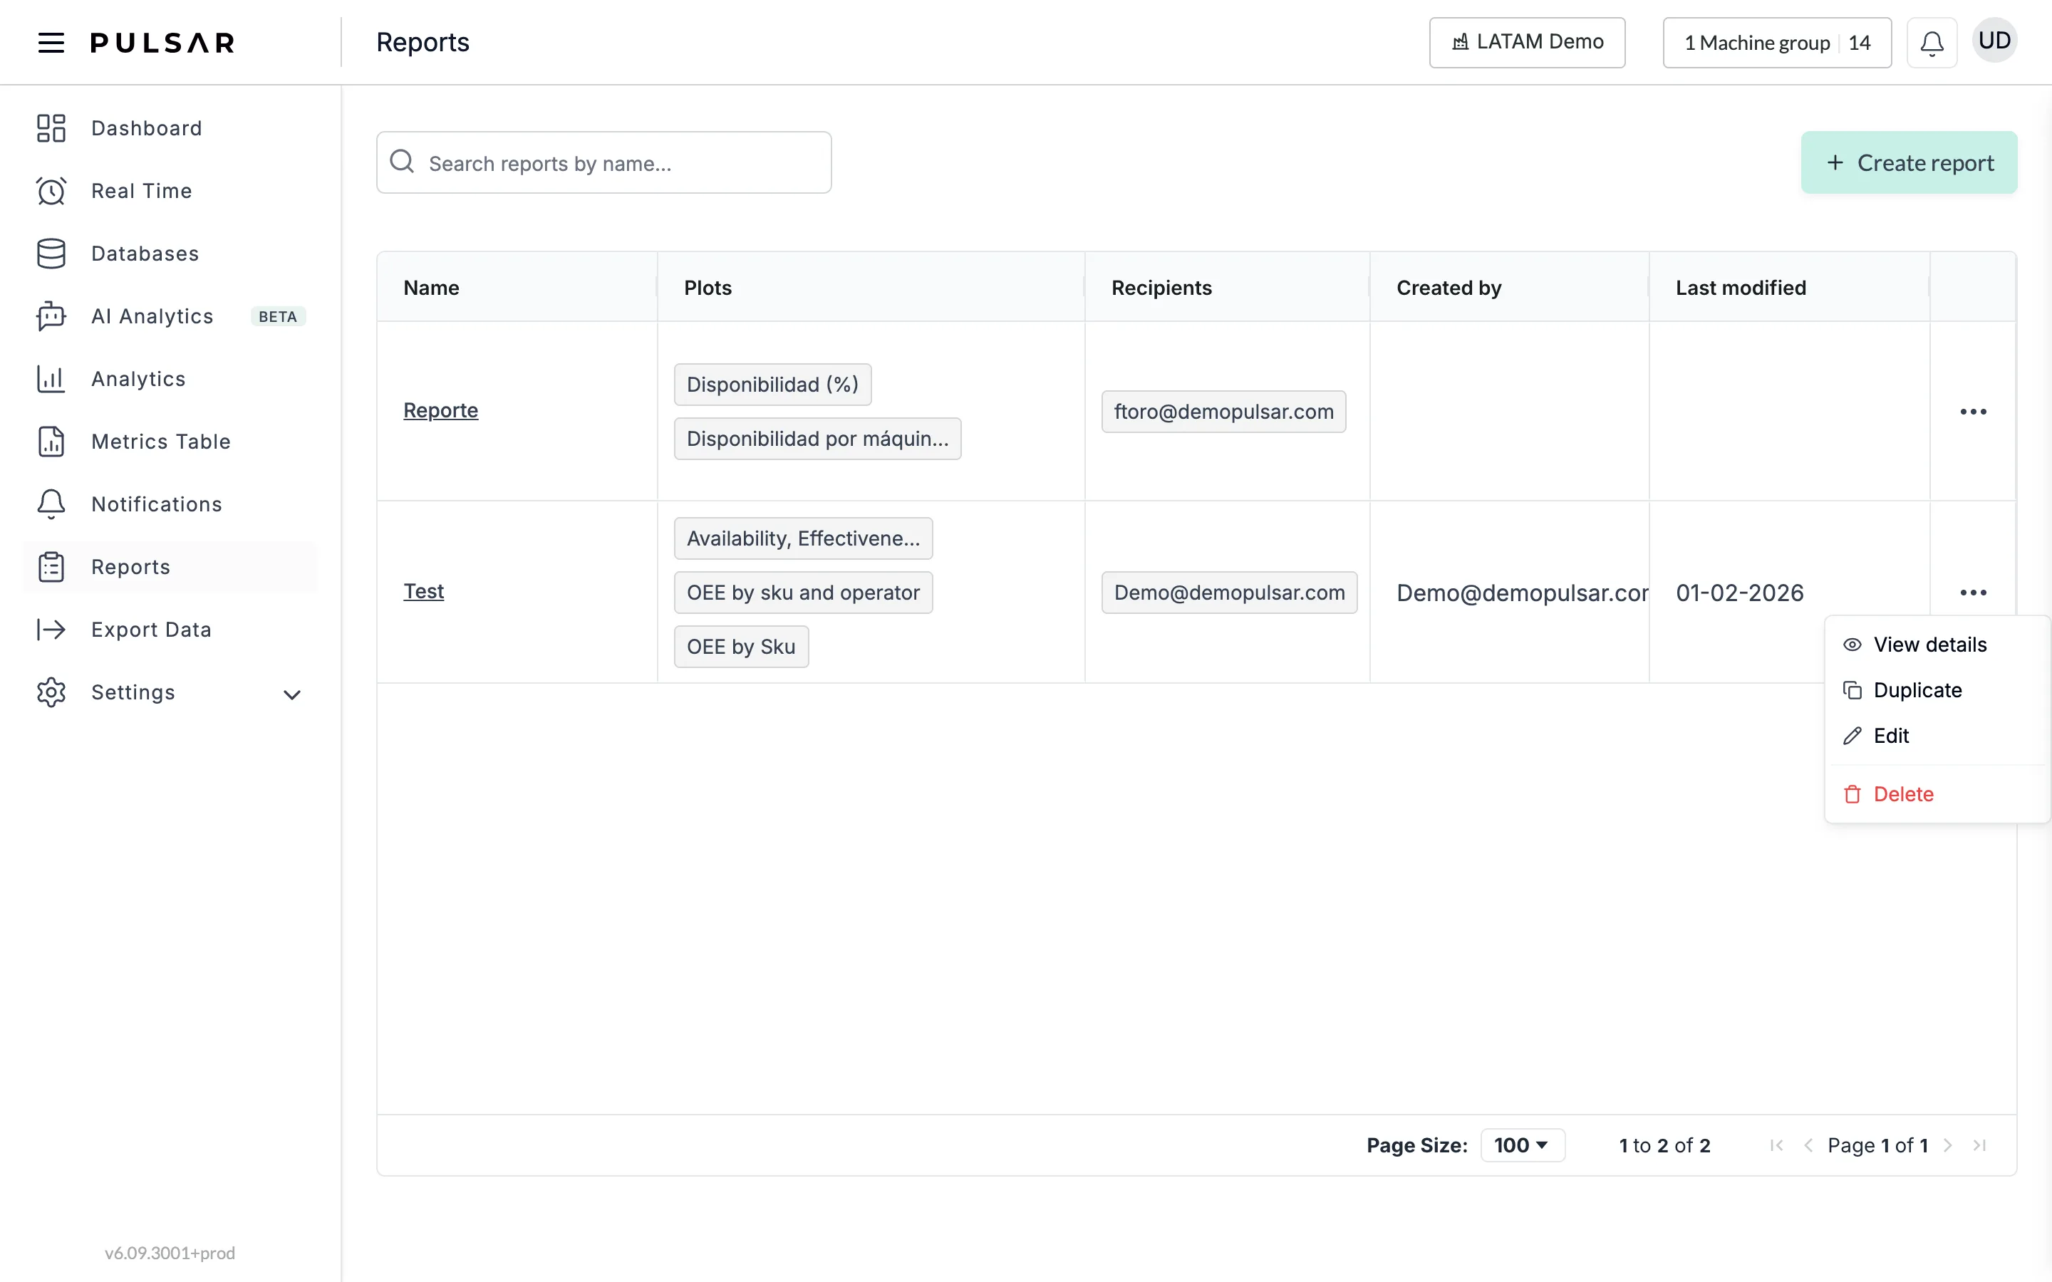
Task: Click the Disponibilidad (%) plot tag
Action: [x=772, y=385]
